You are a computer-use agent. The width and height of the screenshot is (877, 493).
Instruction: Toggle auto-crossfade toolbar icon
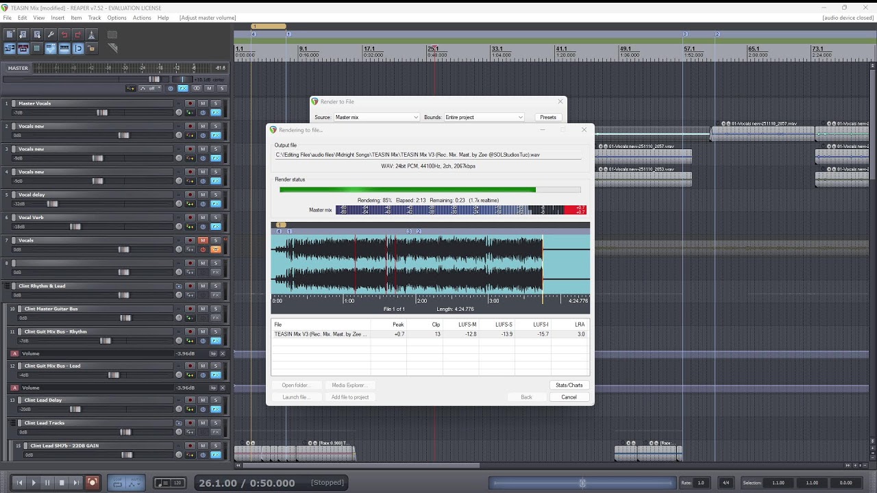click(x=10, y=48)
